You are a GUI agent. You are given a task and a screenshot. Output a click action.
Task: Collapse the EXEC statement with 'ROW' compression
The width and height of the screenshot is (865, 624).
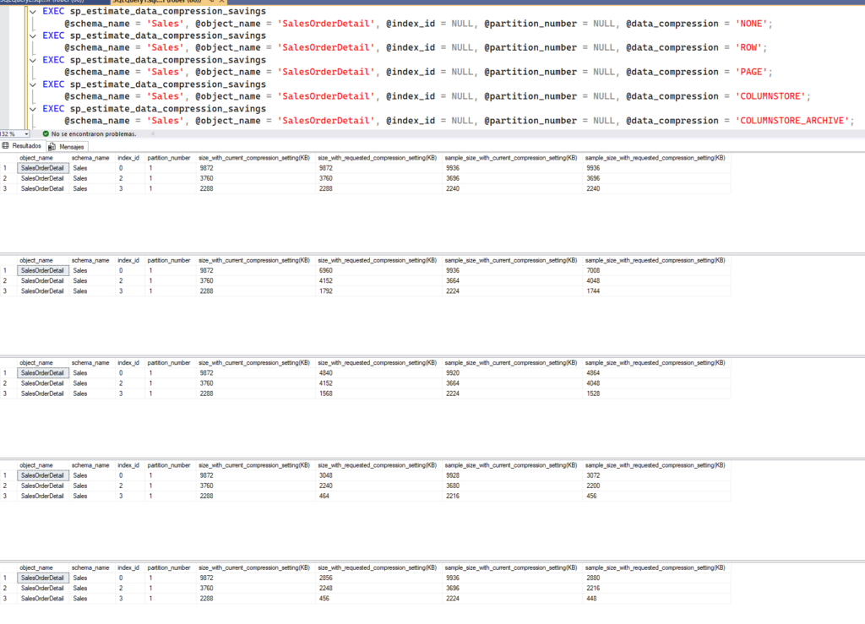(32, 35)
